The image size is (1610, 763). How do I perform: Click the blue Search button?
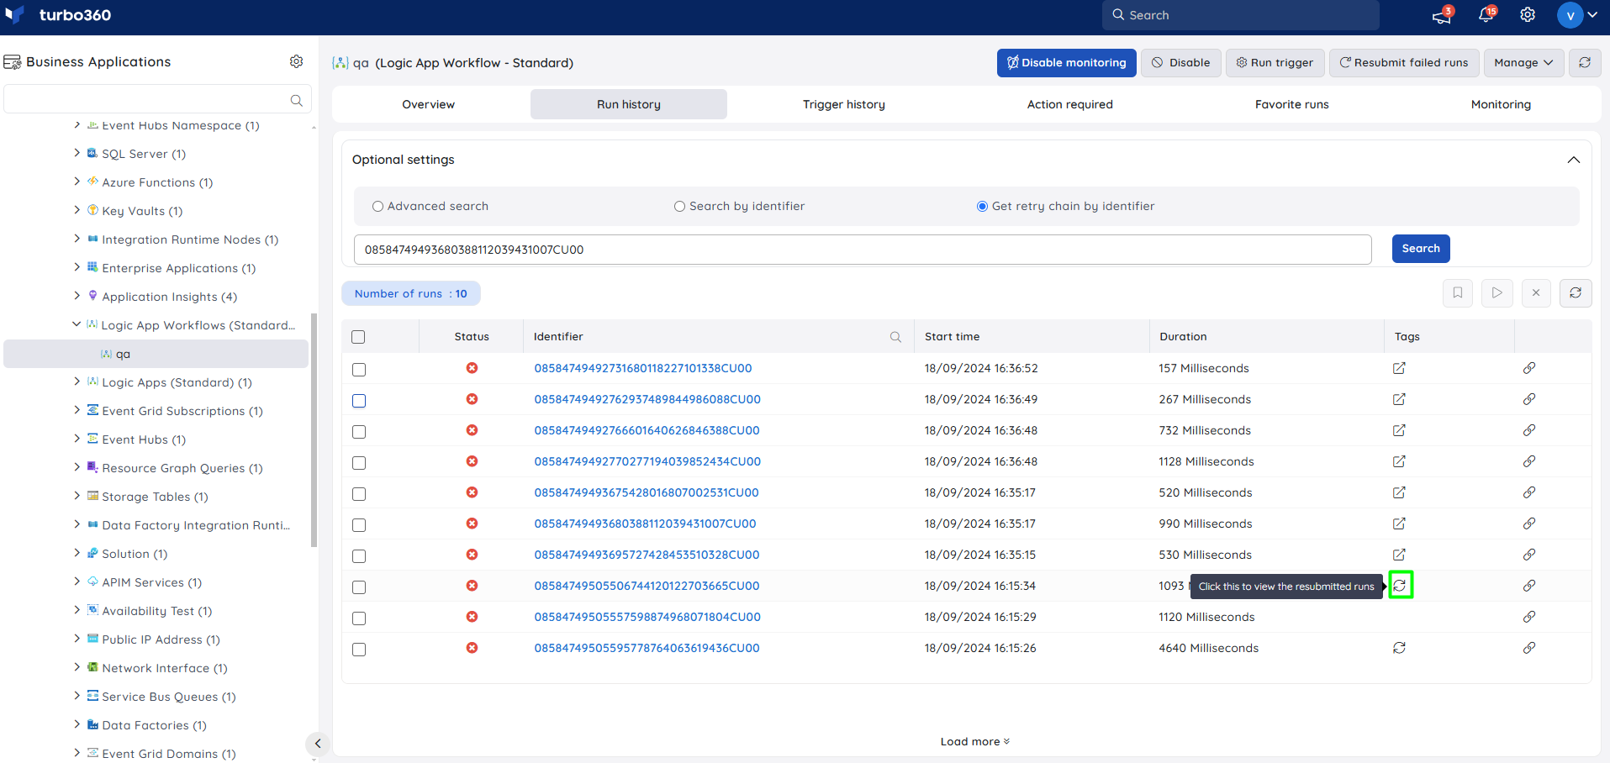click(x=1421, y=249)
